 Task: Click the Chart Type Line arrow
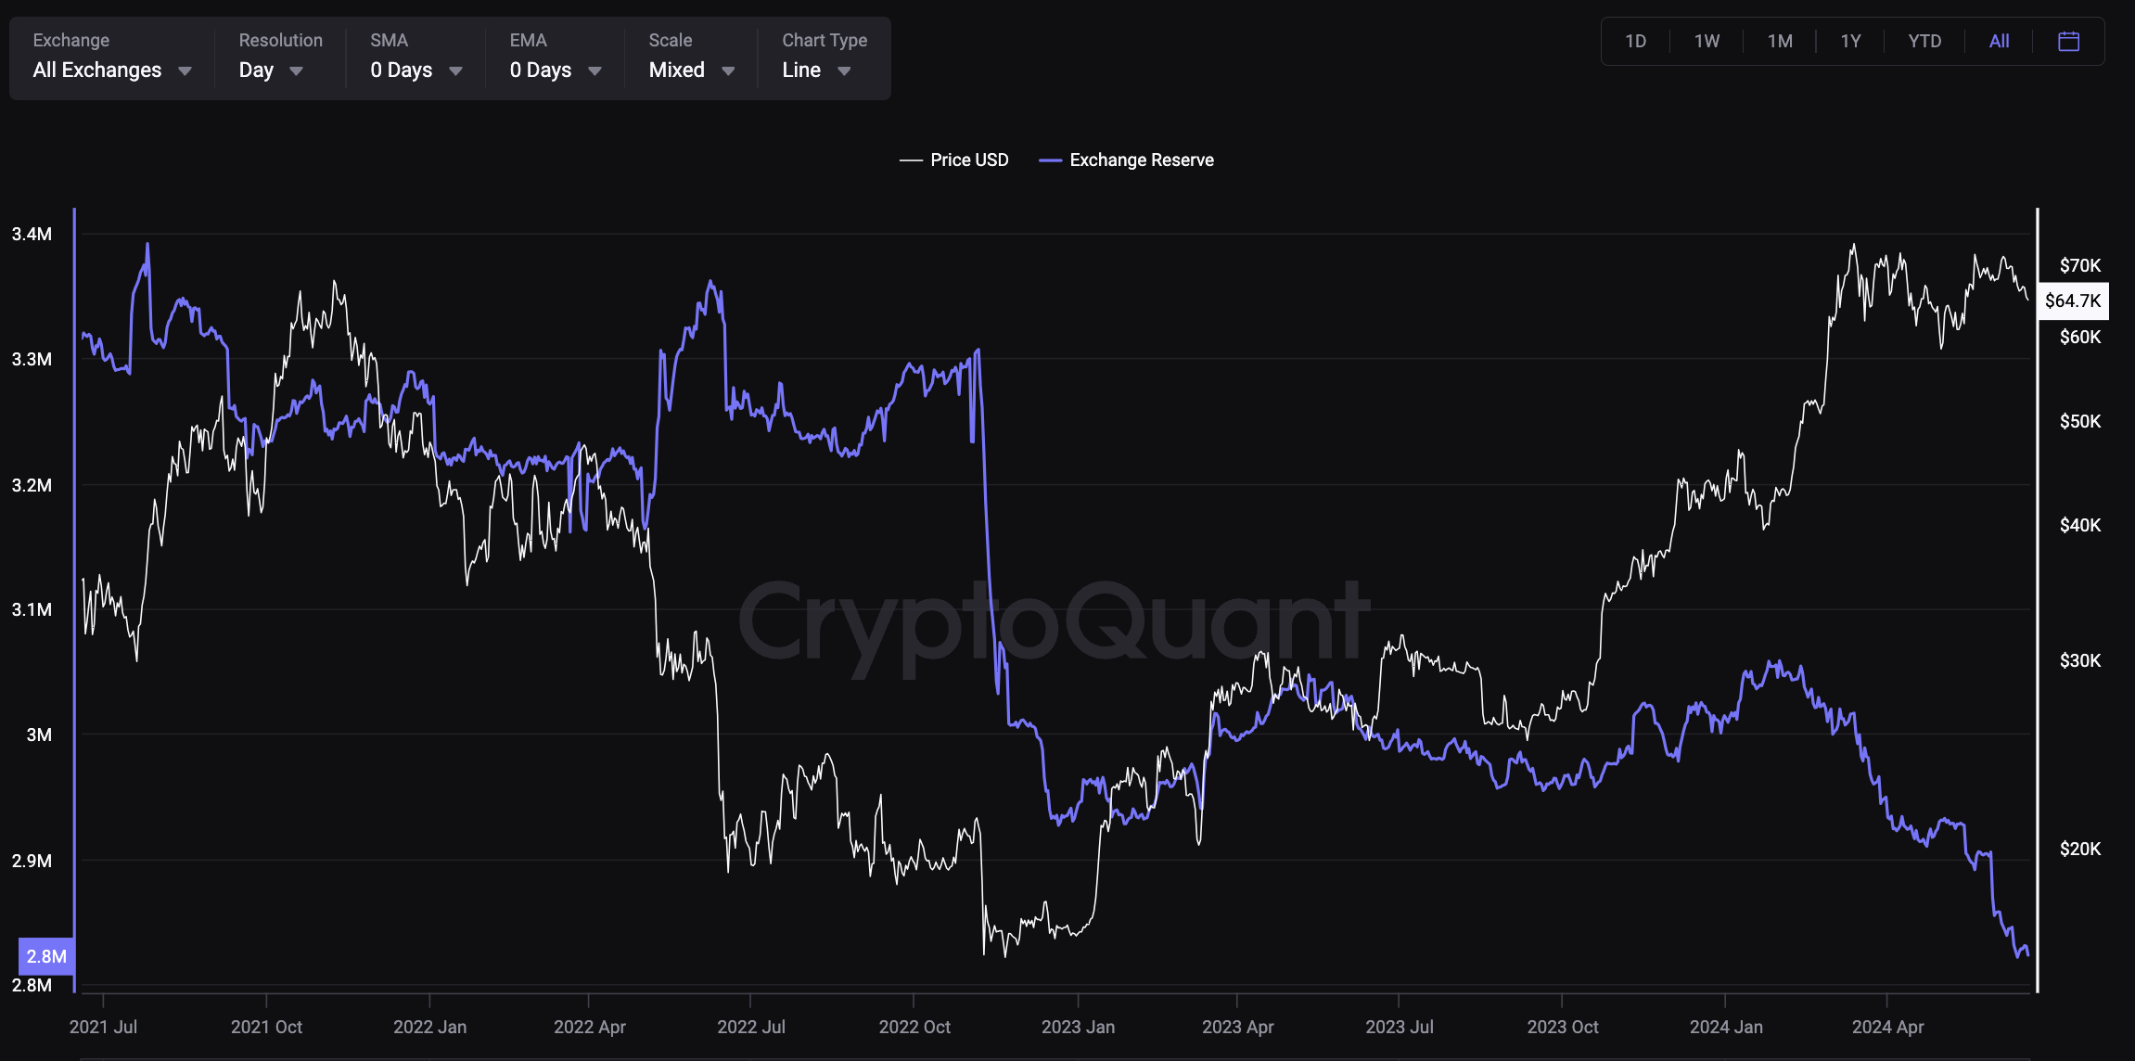[x=844, y=71]
